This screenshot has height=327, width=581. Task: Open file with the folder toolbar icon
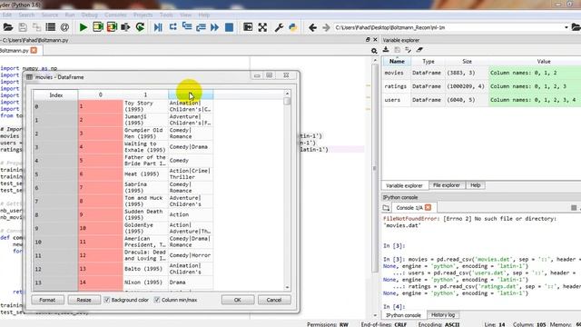click(x=8, y=27)
